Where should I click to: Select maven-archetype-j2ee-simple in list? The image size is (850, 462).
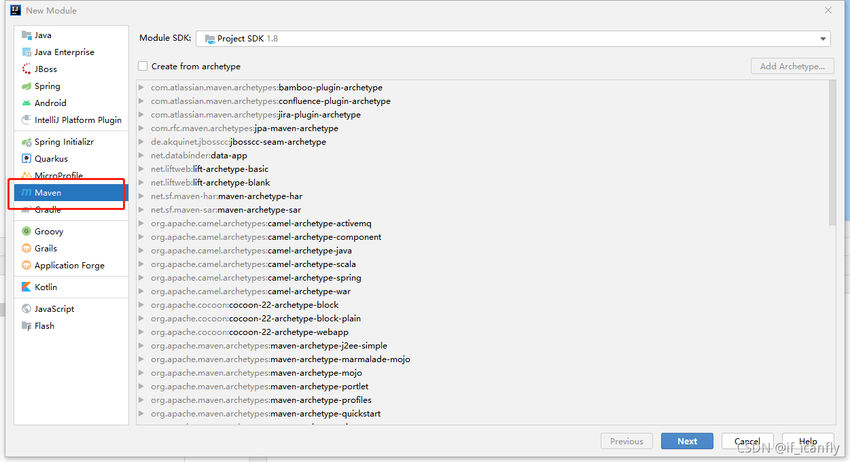click(x=269, y=346)
